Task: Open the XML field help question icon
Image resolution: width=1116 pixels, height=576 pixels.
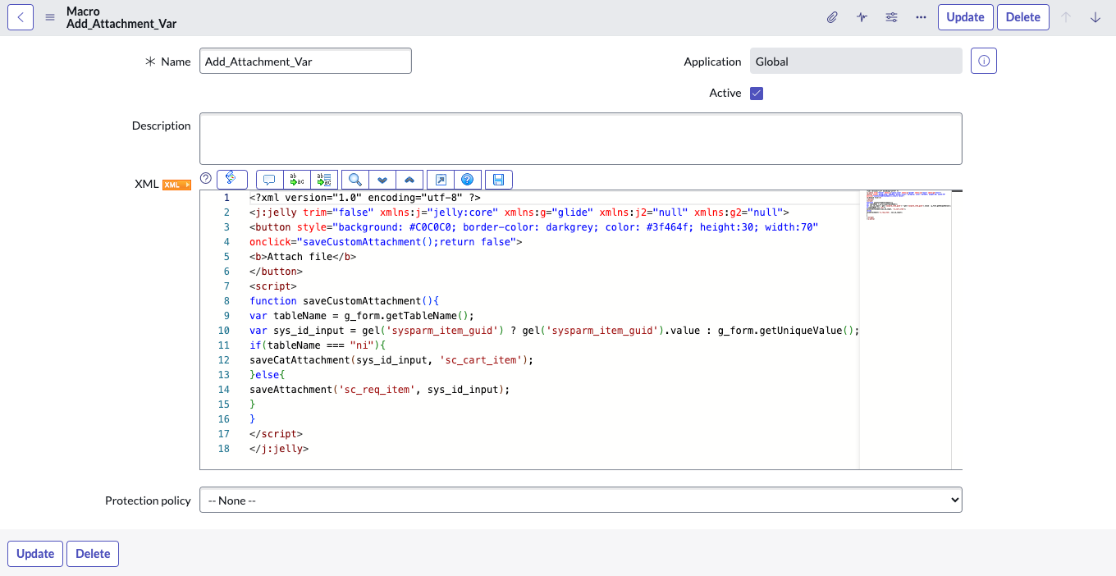Action: pyautogui.click(x=206, y=178)
